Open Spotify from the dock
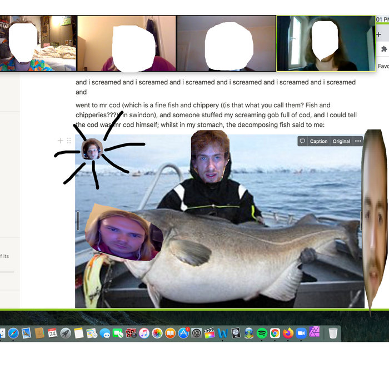 point(262,333)
